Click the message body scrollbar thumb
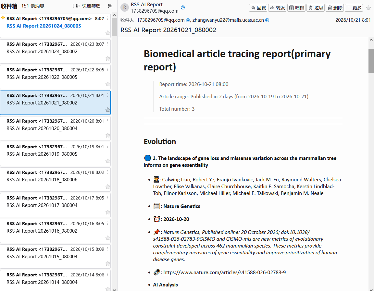The width and height of the screenshot is (374, 291). (371, 61)
